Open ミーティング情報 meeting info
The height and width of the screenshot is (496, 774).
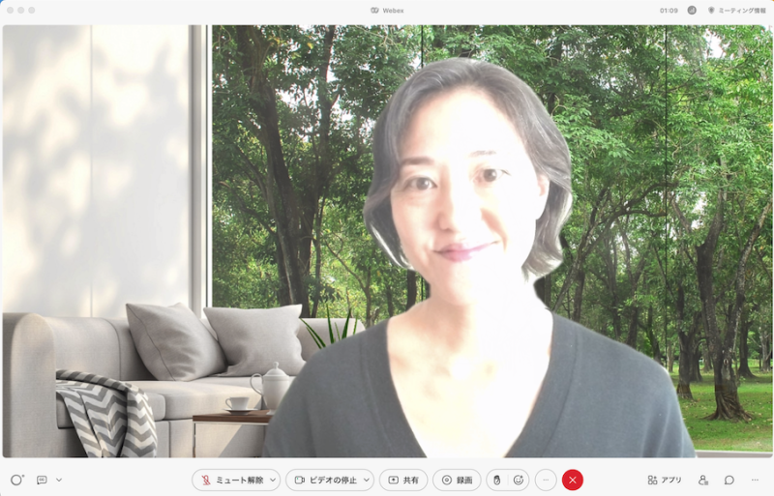(x=737, y=10)
